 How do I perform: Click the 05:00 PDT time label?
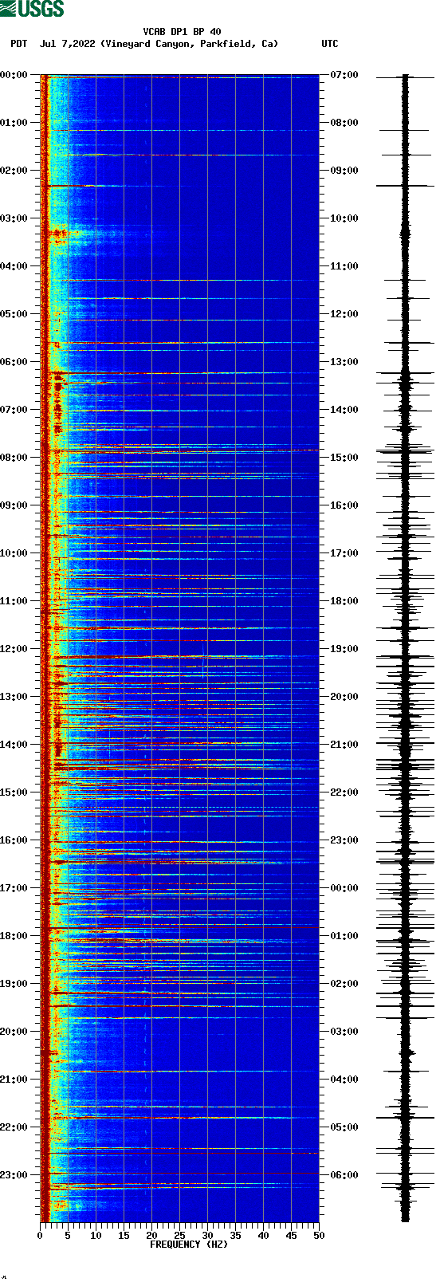(14, 314)
